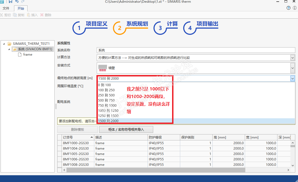Image resolution: width=298 pixels, height=182 pixels.
Task: Open the 计算方法 dropdown arrow
Action: tap(293, 58)
